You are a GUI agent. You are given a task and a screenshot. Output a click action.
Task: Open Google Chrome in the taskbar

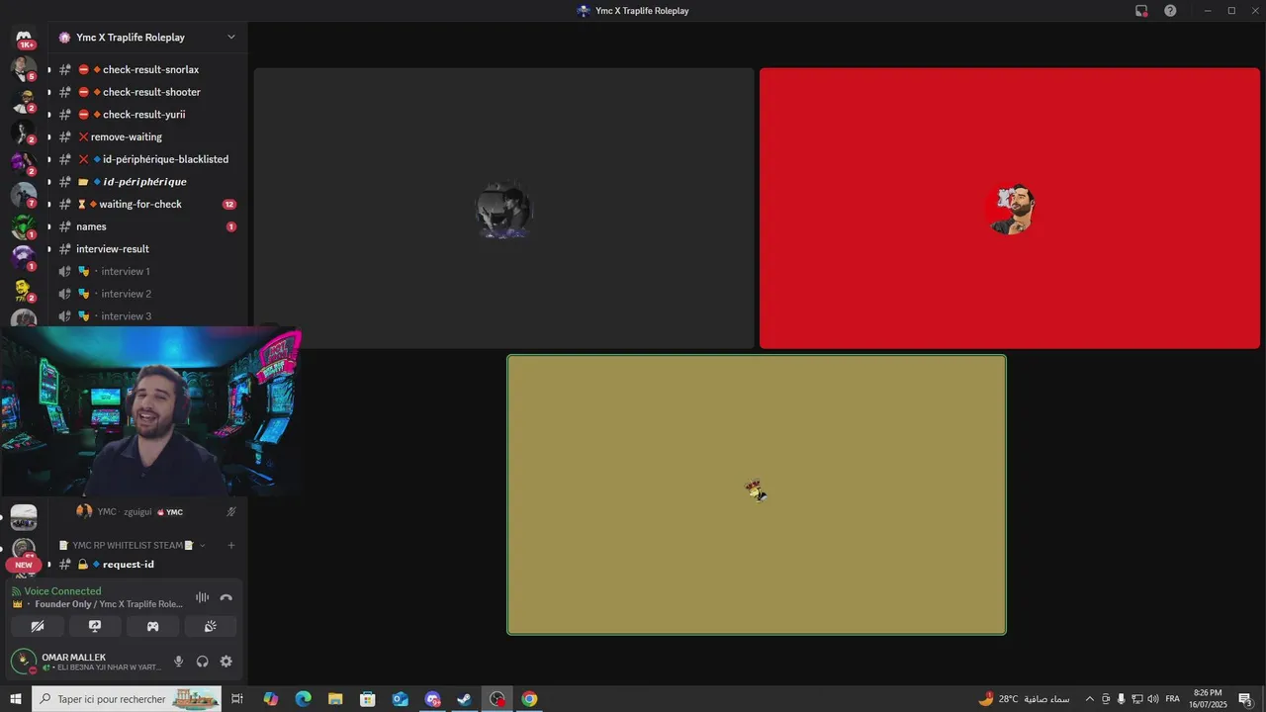click(529, 699)
